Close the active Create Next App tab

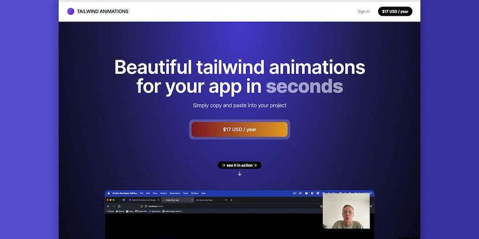point(192,200)
